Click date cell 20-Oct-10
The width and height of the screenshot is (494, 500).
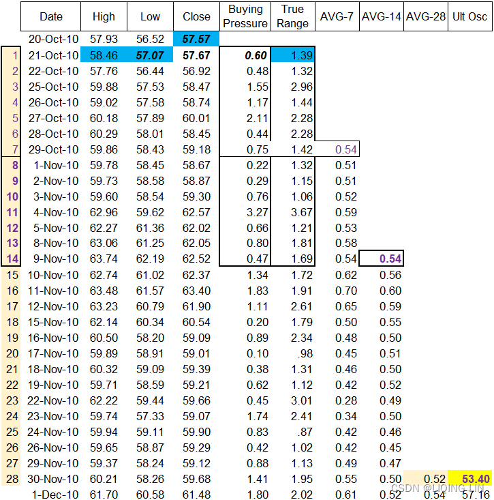(53, 39)
